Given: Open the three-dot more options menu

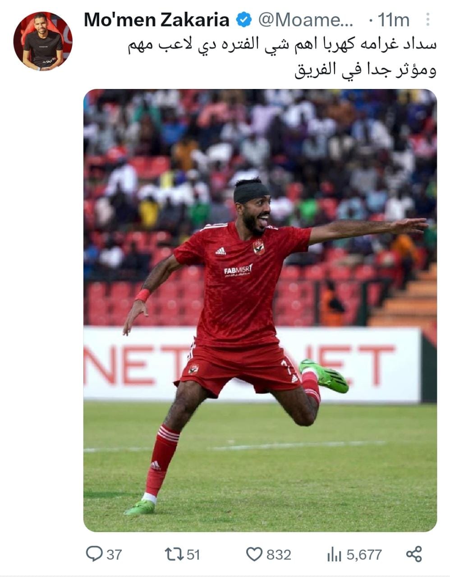Looking at the screenshot, I should 427,19.
